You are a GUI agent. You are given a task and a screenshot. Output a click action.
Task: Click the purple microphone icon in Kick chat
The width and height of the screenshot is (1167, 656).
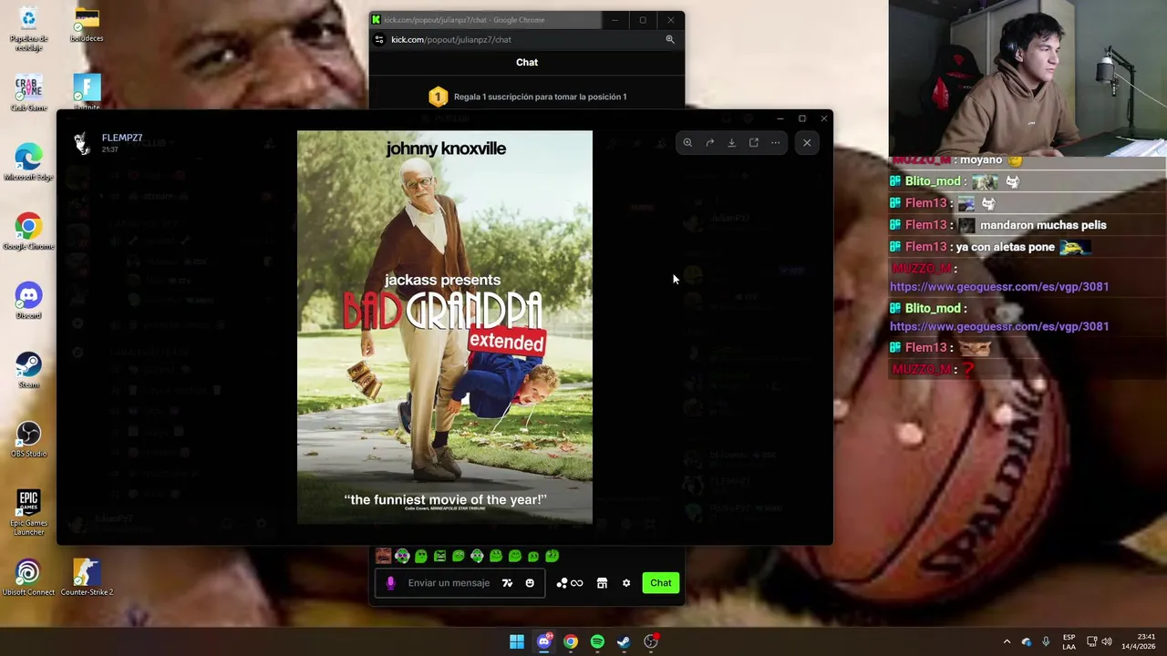pyautogui.click(x=390, y=583)
